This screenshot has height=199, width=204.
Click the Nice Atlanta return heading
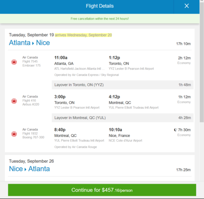pos(29,169)
